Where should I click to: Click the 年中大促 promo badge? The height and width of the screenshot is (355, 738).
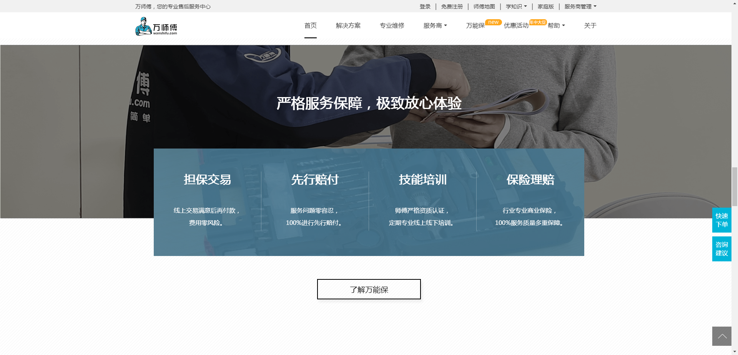coord(537,22)
